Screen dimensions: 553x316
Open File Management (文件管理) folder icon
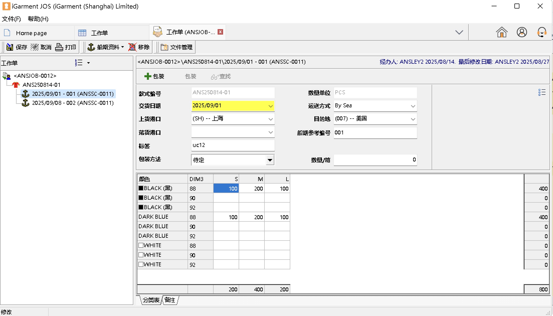164,47
